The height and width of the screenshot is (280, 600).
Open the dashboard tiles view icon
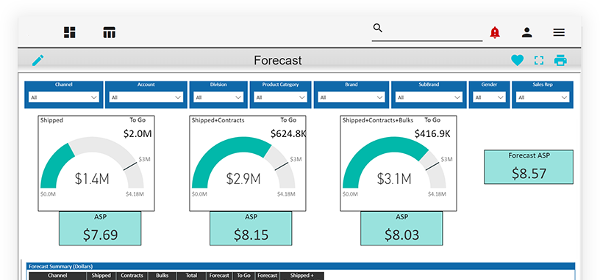pyautogui.click(x=70, y=32)
